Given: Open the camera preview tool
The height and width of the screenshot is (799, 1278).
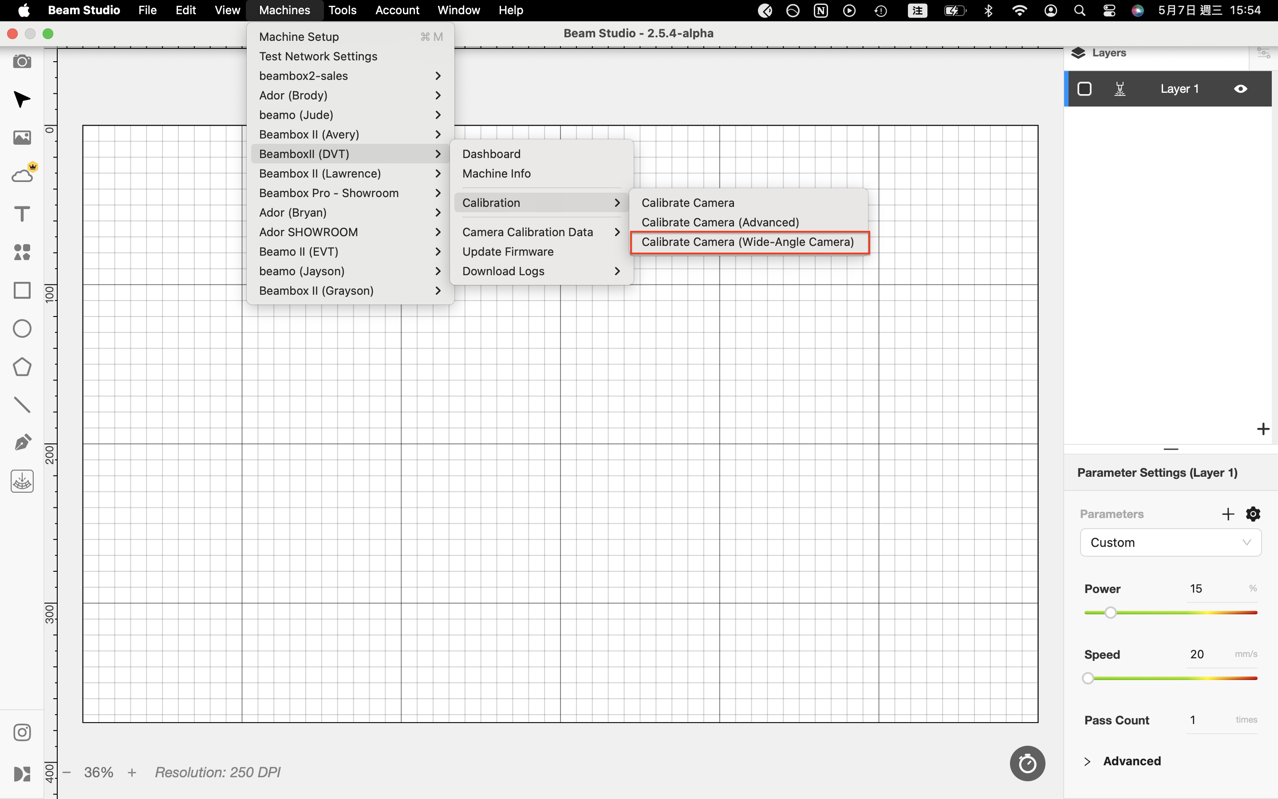Looking at the screenshot, I should (x=22, y=61).
